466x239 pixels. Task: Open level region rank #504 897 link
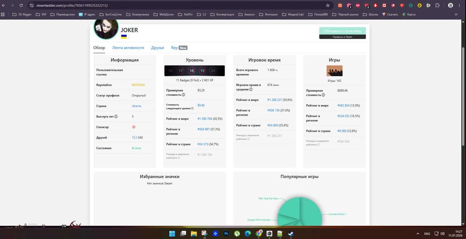pos(204,129)
